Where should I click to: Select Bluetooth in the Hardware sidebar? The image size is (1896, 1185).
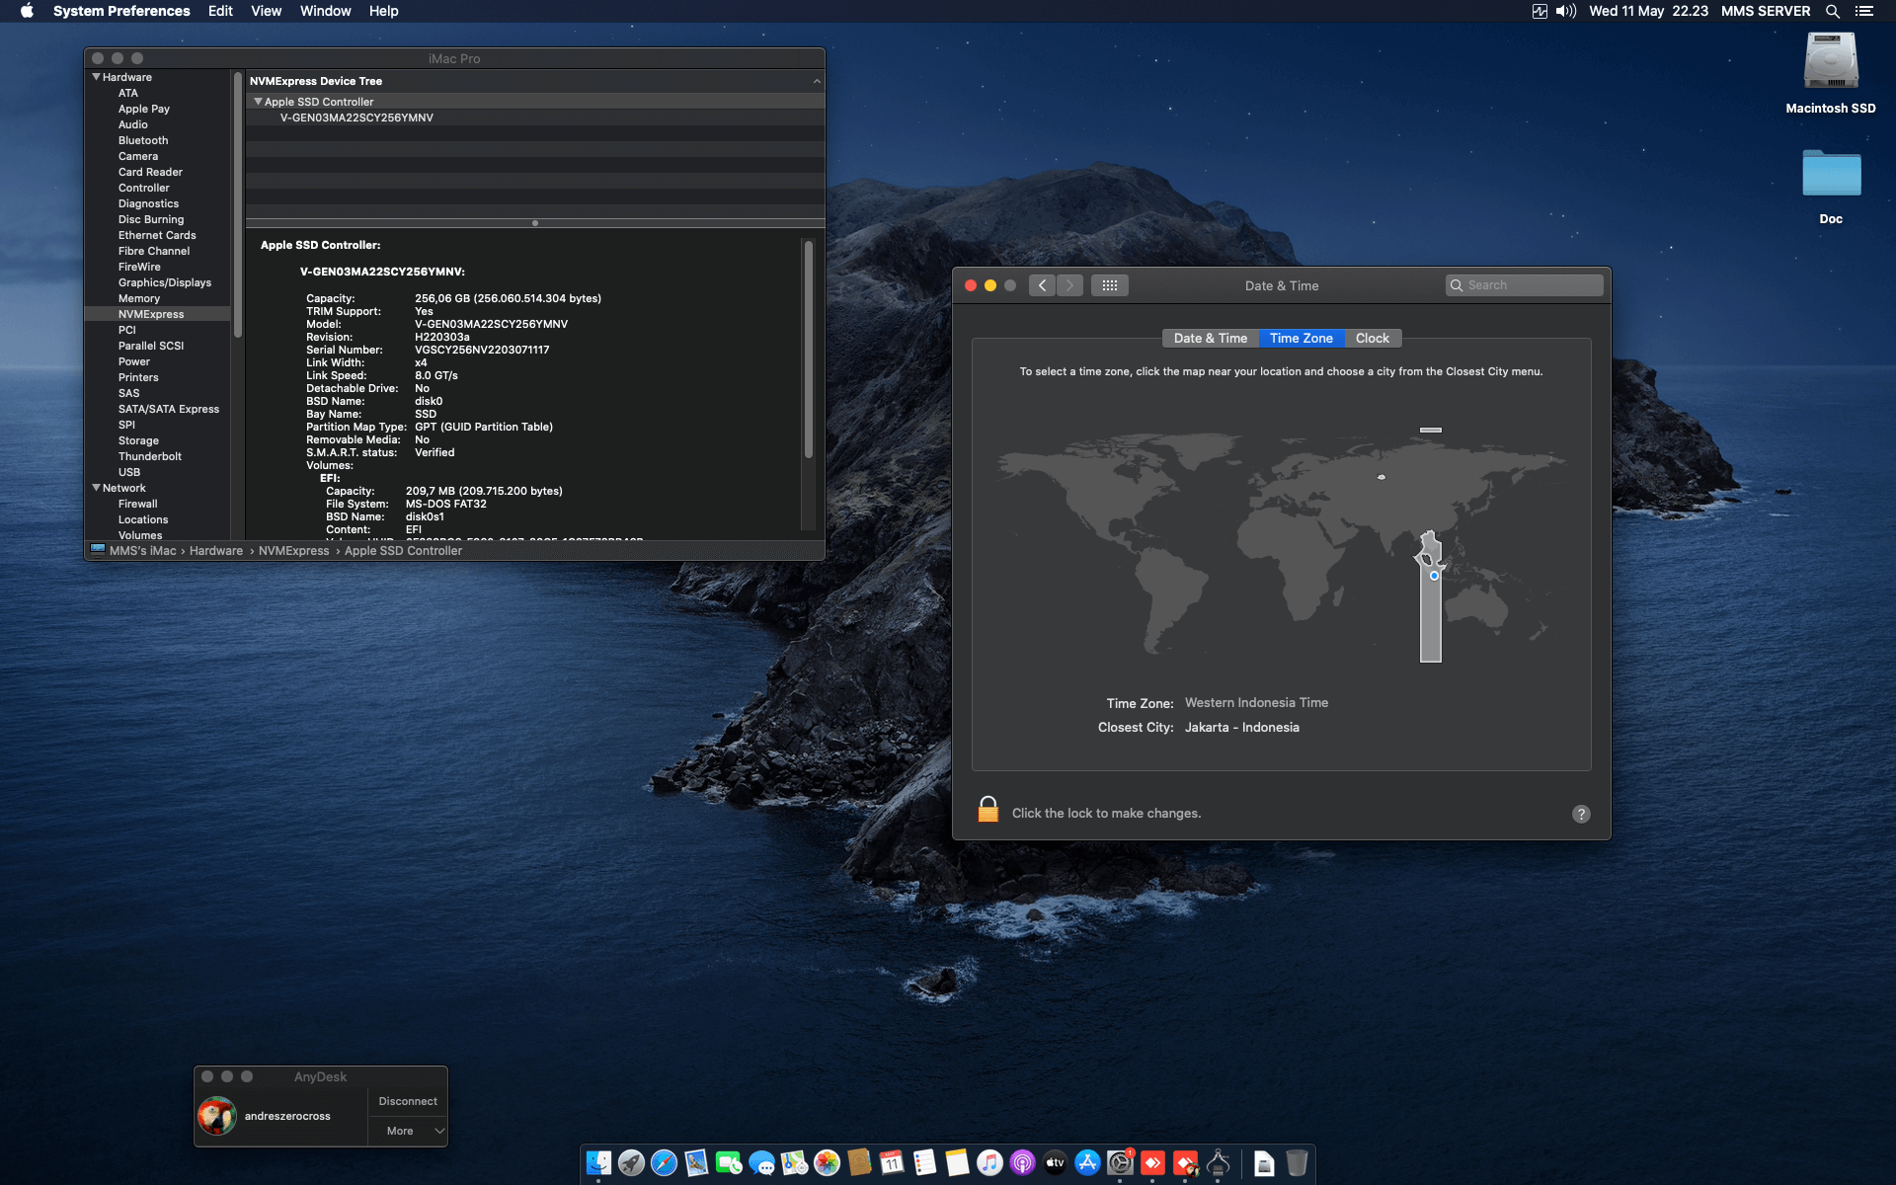tap(142, 140)
